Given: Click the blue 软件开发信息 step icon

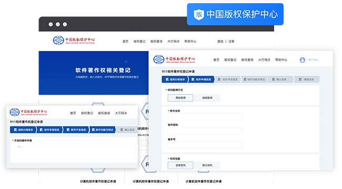Looking at the screenshot, I should point(68,130).
